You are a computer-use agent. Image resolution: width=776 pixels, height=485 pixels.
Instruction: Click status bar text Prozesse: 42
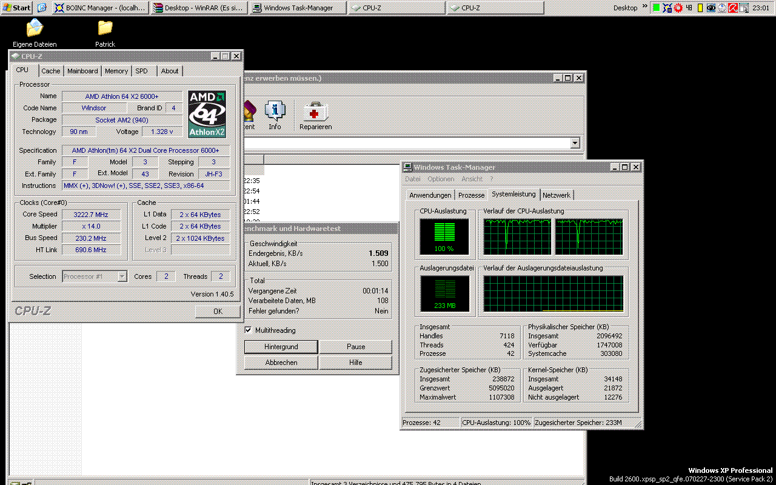421,423
